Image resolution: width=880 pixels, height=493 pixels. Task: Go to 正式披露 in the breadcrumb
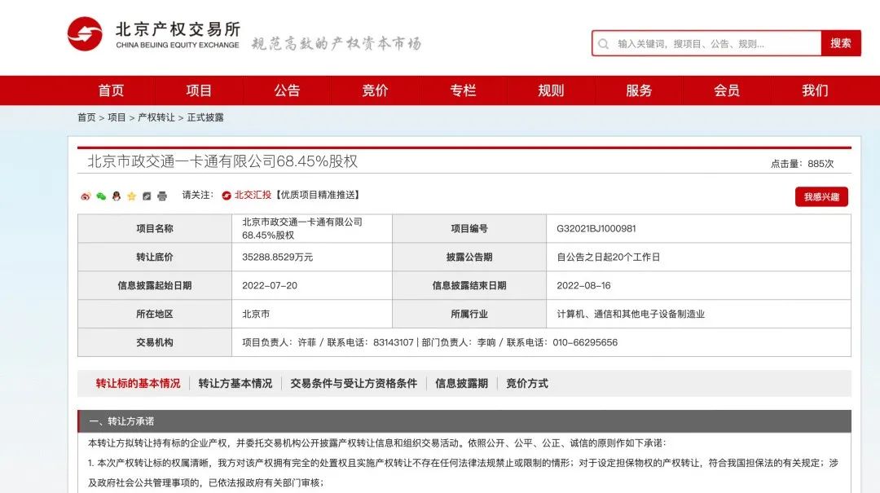pyautogui.click(x=205, y=117)
